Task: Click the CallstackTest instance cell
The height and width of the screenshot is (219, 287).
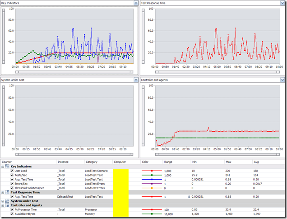Action: (x=65, y=197)
